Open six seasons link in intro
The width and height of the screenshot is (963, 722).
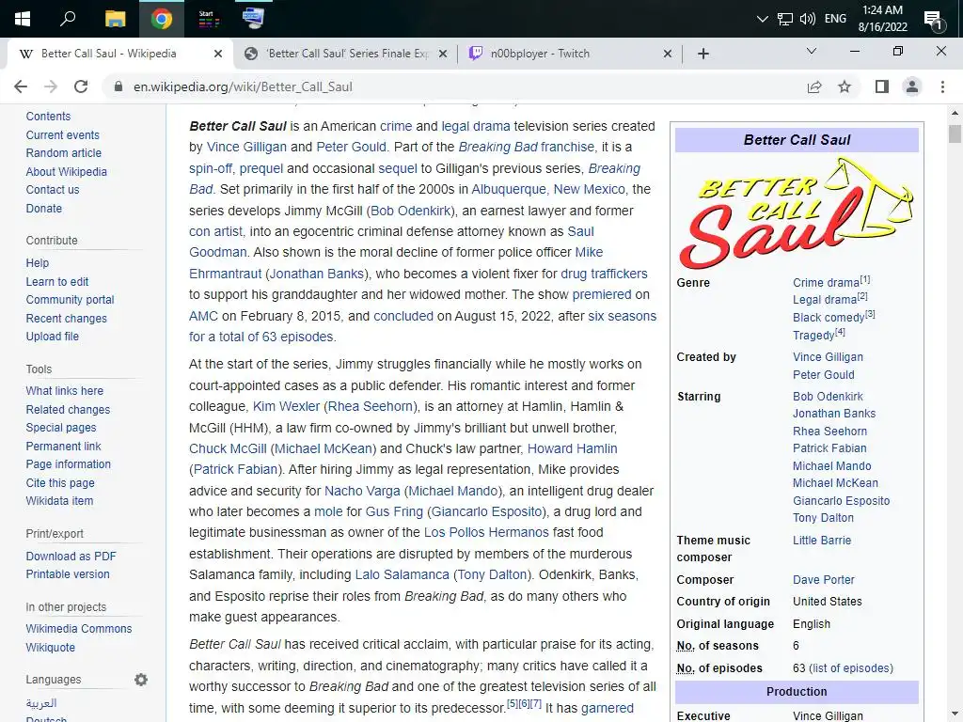click(x=623, y=316)
